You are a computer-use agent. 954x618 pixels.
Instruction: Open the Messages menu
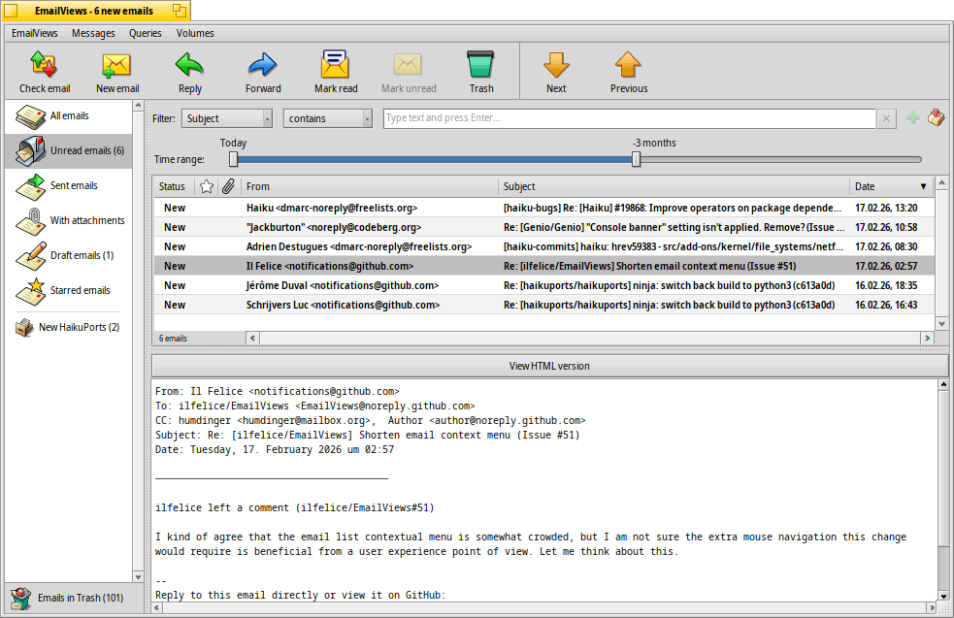pos(93,33)
